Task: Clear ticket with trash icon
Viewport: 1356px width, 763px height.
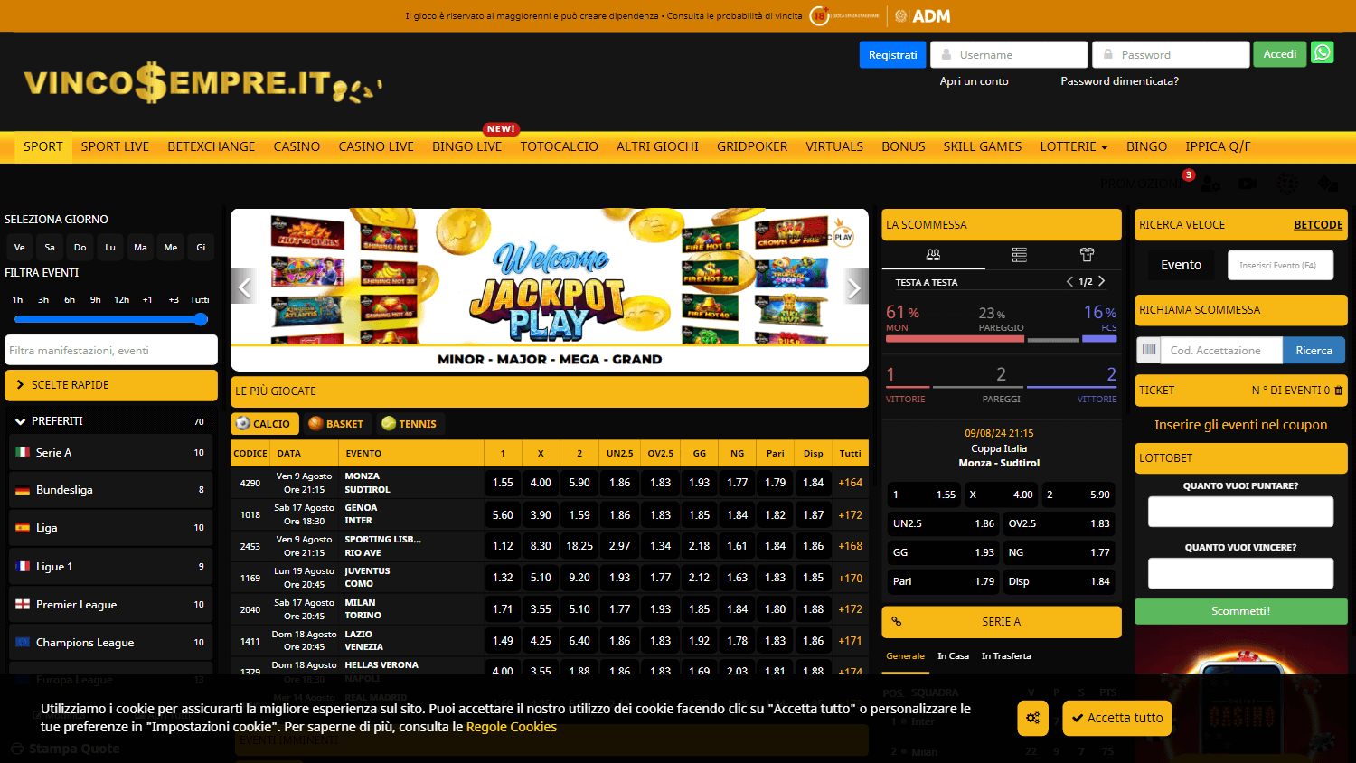Action: (x=1339, y=391)
